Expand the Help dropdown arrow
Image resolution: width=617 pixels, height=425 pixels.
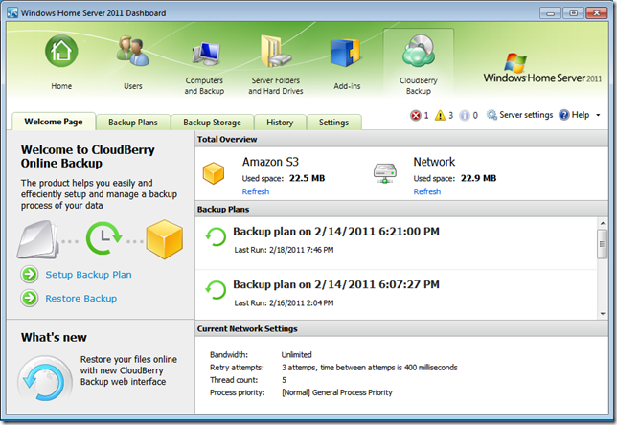pos(598,115)
